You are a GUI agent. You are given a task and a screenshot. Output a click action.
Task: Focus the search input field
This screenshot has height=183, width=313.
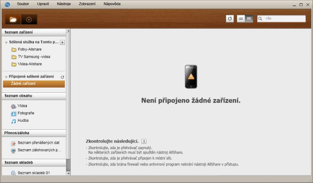click(x=281, y=19)
